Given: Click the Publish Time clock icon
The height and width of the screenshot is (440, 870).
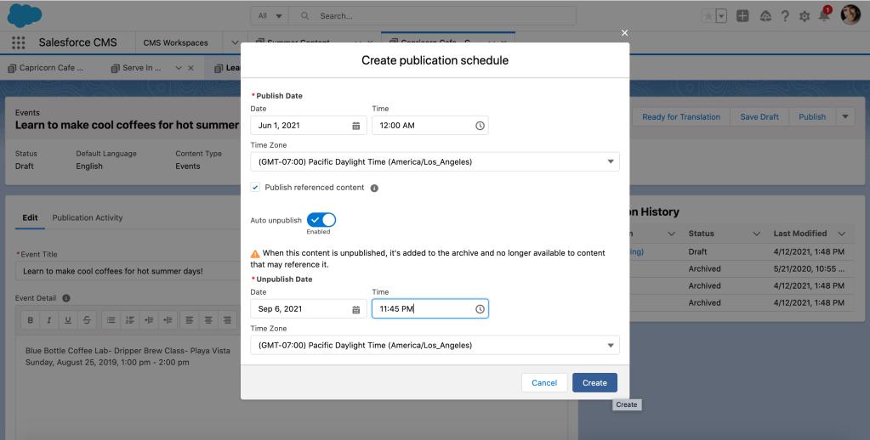Looking at the screenshot, I should (x=480, y=126).
